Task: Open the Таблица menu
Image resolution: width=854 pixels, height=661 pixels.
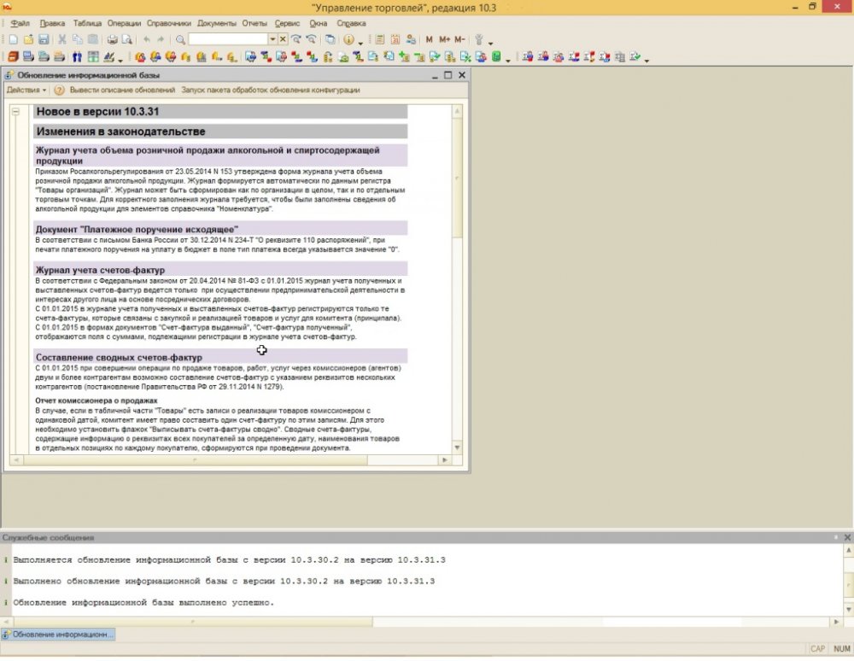Action: [x=87, y=23]
